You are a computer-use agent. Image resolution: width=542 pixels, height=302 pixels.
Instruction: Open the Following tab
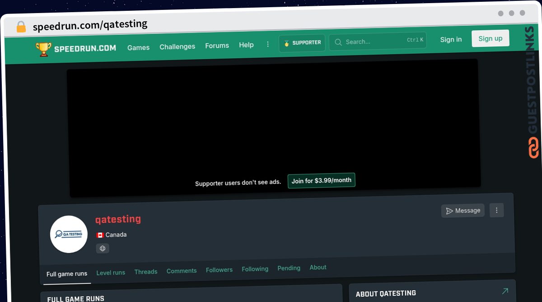coord(255,269)
